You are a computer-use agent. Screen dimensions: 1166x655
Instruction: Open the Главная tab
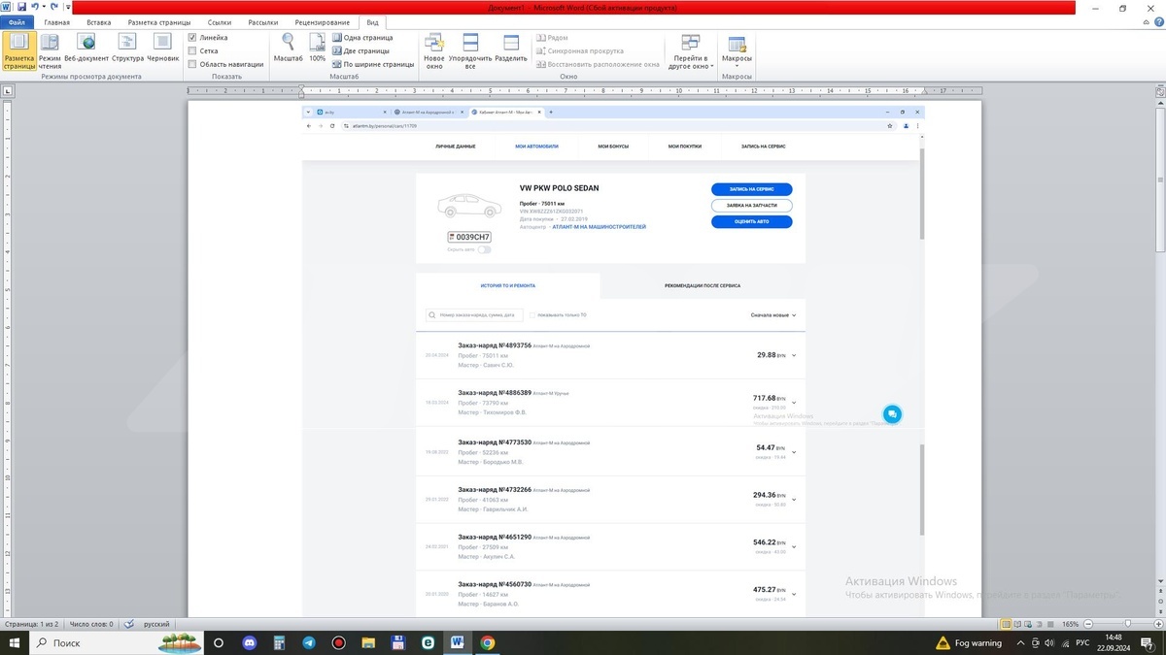[57, 22]
